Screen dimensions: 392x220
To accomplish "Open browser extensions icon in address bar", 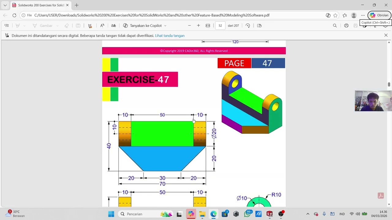I will pos(328,15).
